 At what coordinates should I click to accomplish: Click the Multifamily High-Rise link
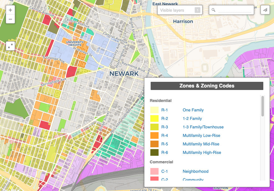point(202,153)
